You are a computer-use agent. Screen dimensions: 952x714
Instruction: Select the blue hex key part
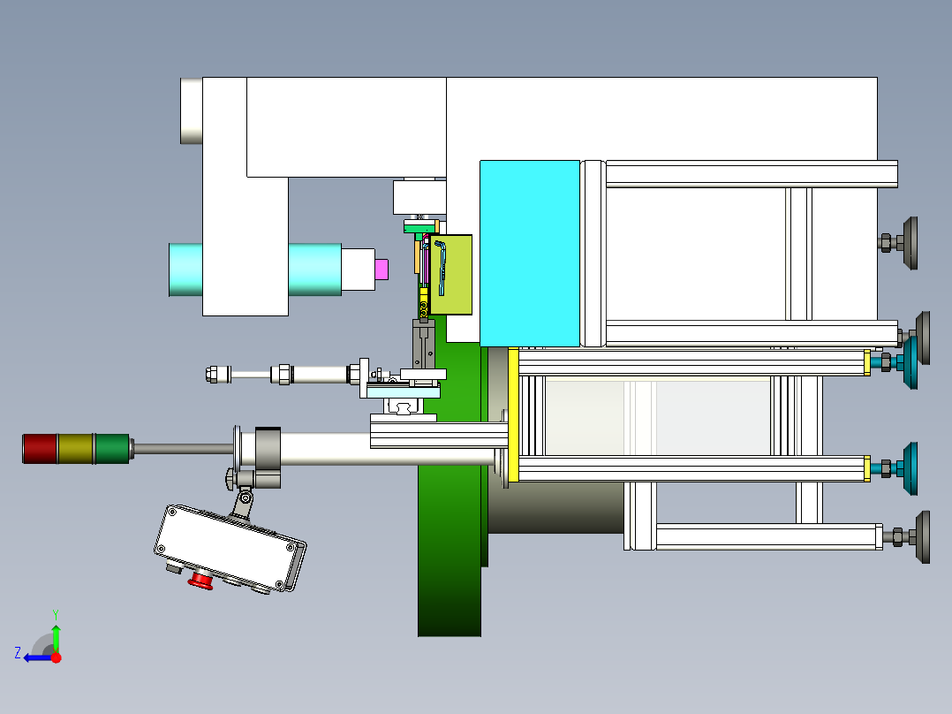pyautogui.click(x=440, y=268)
